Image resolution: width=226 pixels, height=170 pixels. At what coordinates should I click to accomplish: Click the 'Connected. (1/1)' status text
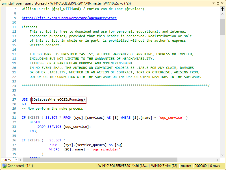[x=20, y=166]
